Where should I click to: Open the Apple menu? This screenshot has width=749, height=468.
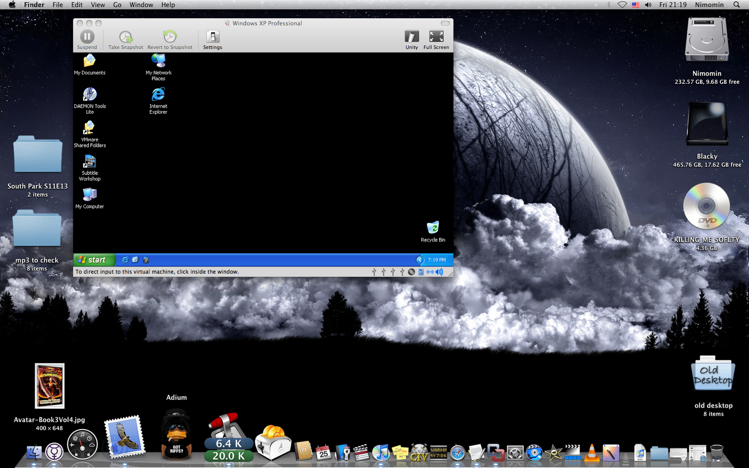click(12, 5)
